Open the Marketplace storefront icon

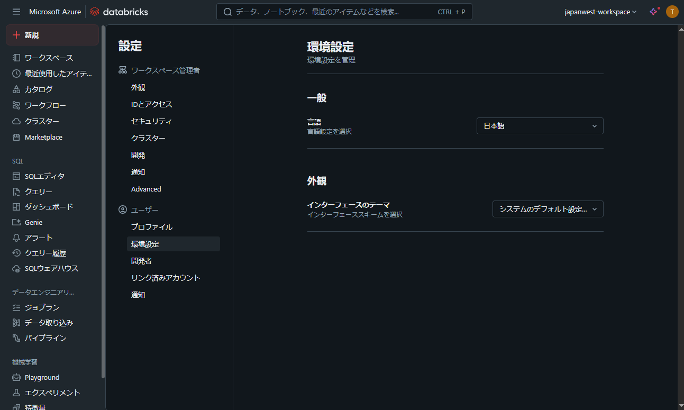tap(16, 137)
